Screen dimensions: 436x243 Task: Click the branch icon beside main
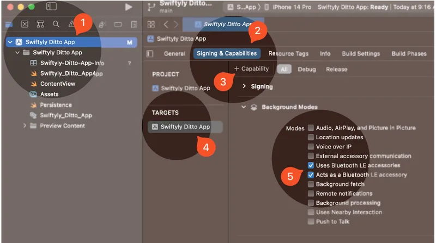coord(151,7)
